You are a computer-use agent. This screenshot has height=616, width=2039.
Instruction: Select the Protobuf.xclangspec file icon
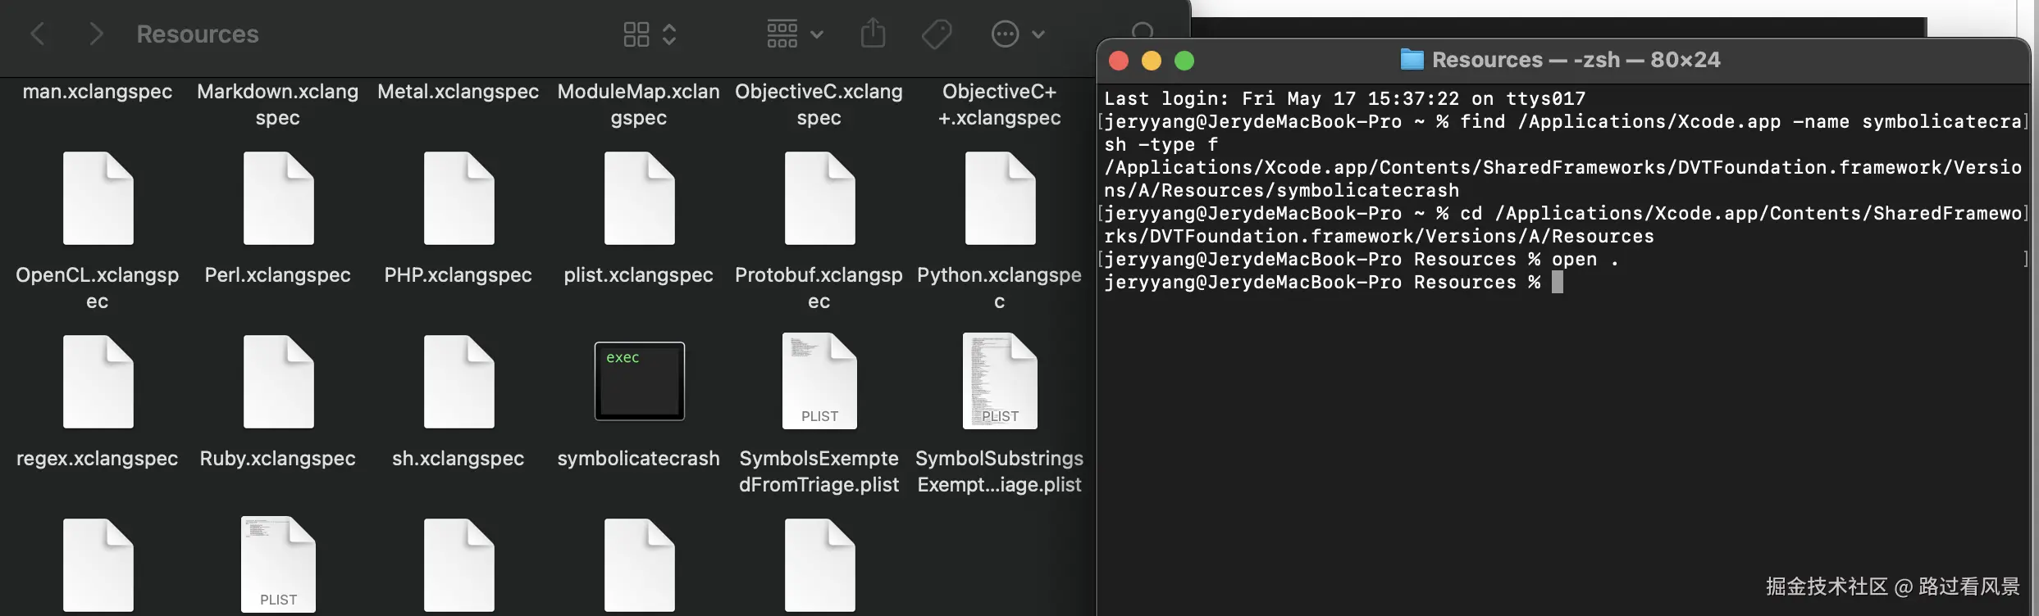[819, 198]
